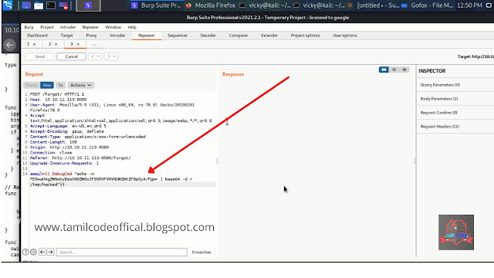Viewport: 494px width, 278px height.
Task: Switch to the Sequencer tab
Action: pyautogui.click(x=178, y=36)
